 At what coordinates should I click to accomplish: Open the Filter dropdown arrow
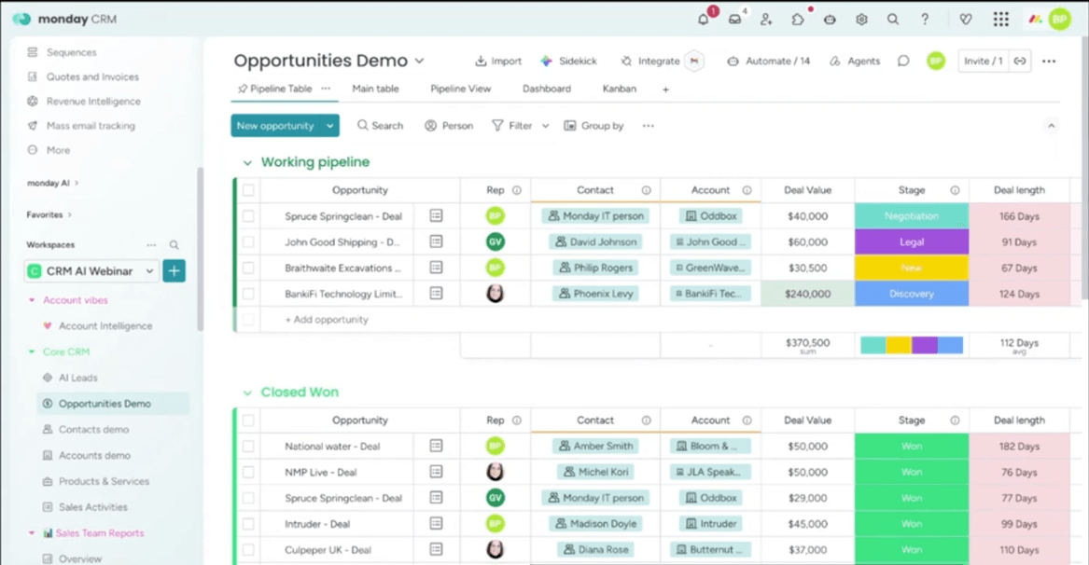[x=546, y=126]
